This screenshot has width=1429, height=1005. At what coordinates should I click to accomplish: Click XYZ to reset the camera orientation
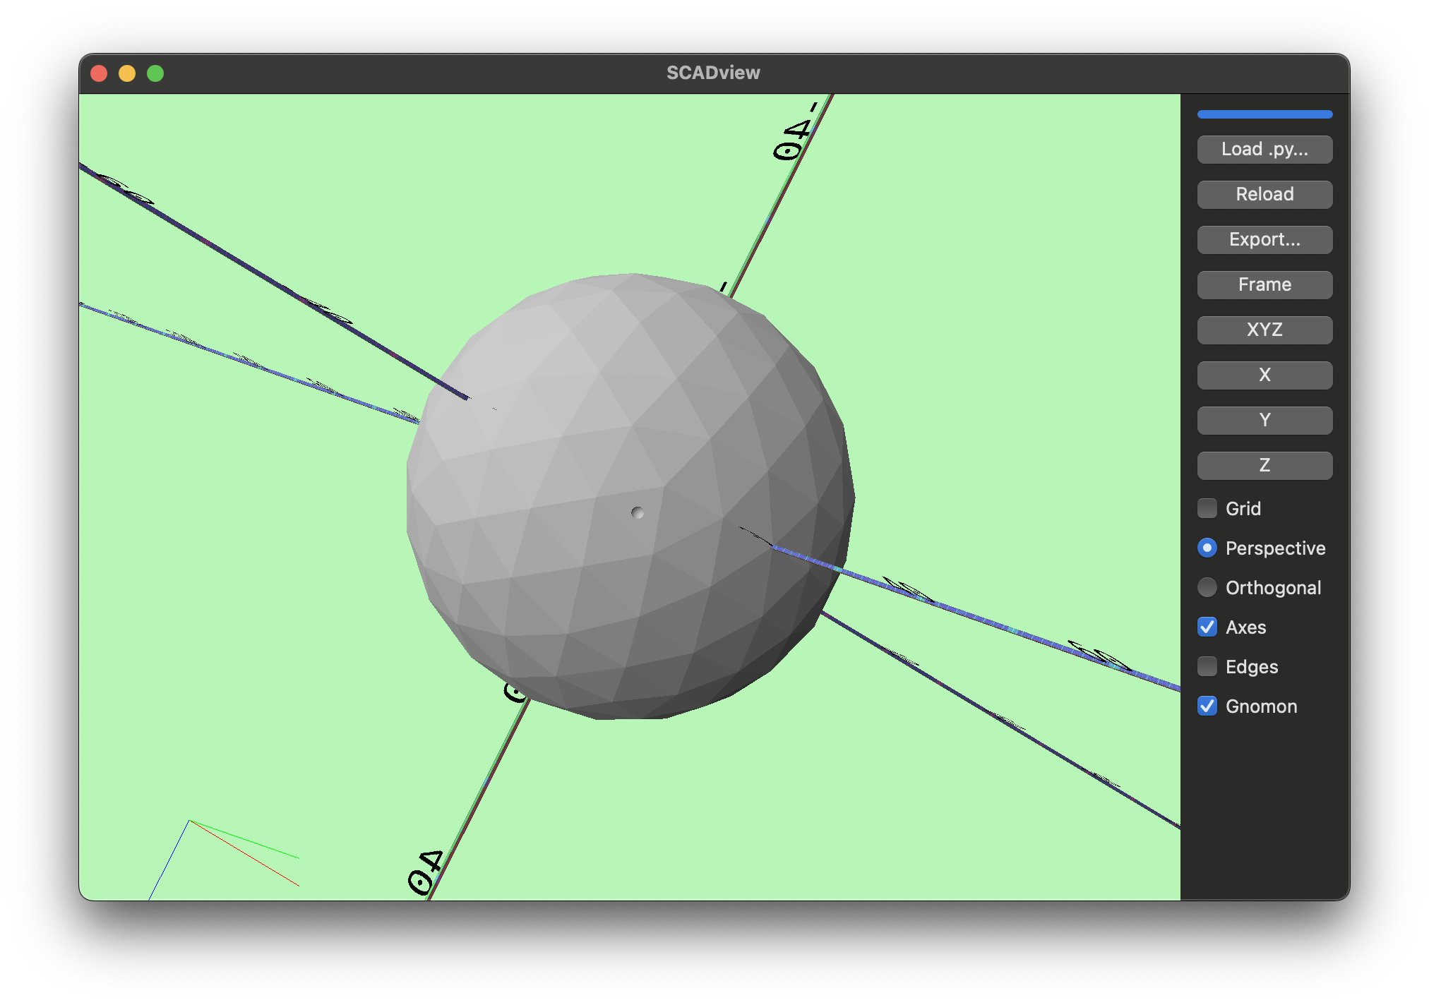pyautogui.click(x=1264, y=330)
